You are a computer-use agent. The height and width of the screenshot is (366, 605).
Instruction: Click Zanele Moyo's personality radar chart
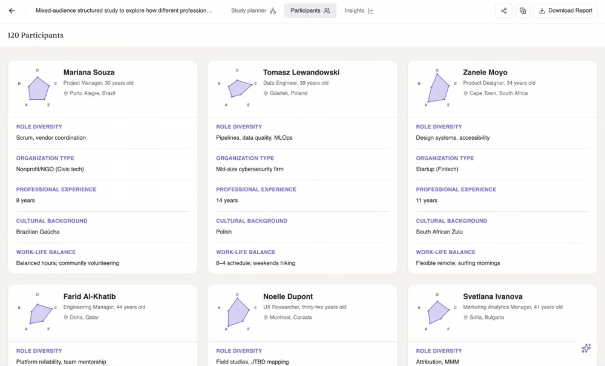pyautogui.click(x=437, y=88)
